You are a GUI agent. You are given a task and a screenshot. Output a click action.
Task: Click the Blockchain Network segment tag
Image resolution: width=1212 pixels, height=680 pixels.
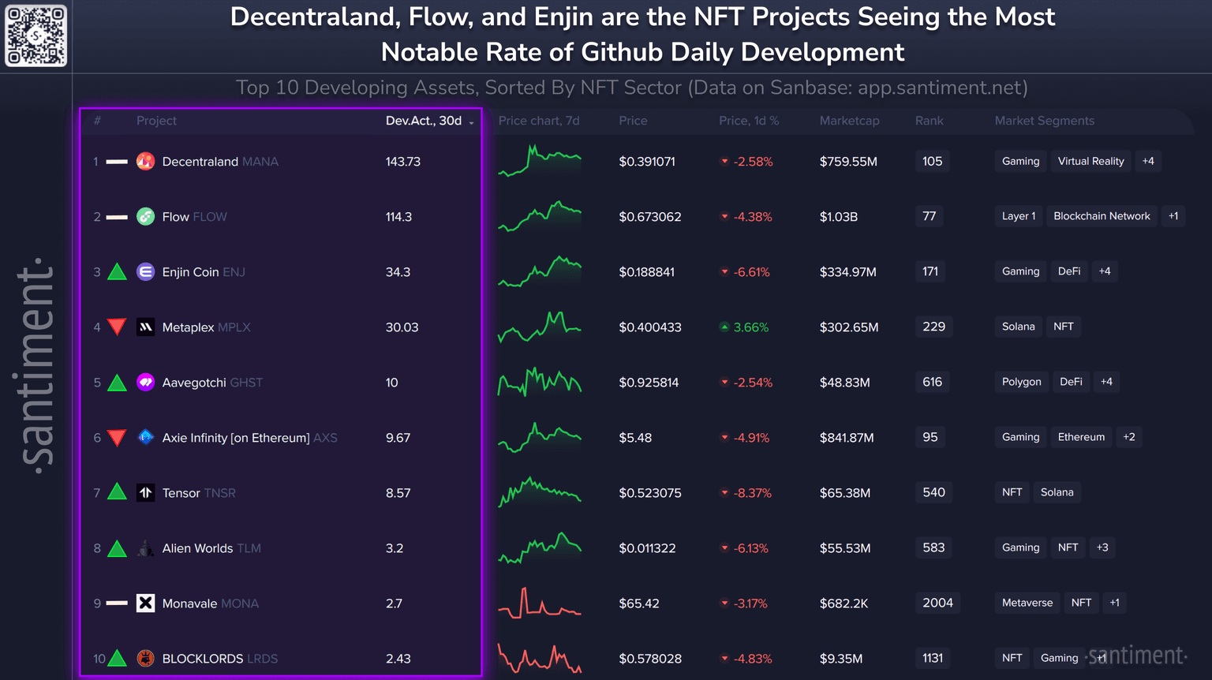[1102, 216]
